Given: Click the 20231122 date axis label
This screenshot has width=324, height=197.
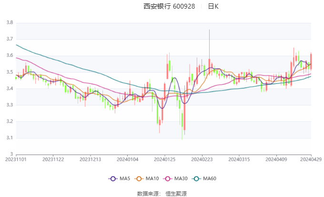Looking at the screenshot, I should click(53, 160).
